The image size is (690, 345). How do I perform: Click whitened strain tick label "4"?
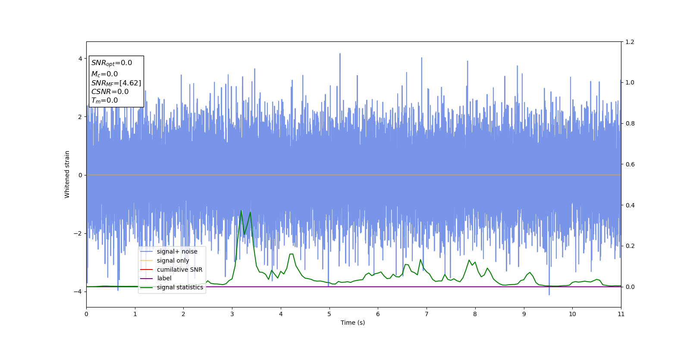pyautogui.click(x=80, y=59)
